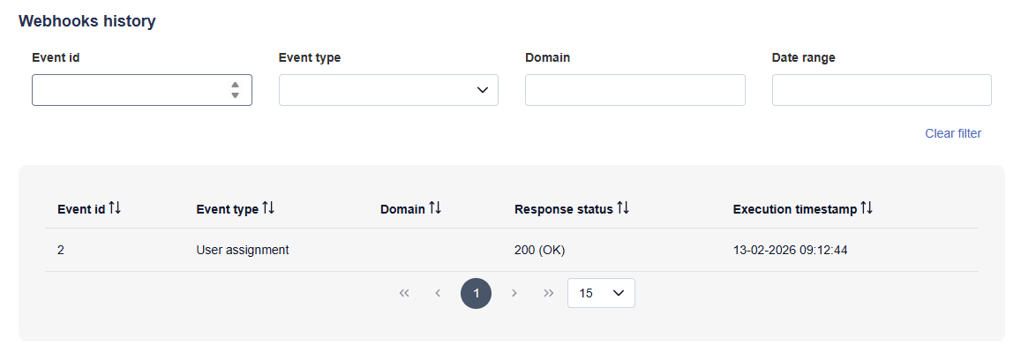Go to first page of results
Screen dimensions: 1021x353
(x=404, y=293)
